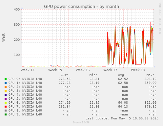Click the 400 y-axis tick value
The height and width of the screenshot is (126, 163).
click(17, 10)
